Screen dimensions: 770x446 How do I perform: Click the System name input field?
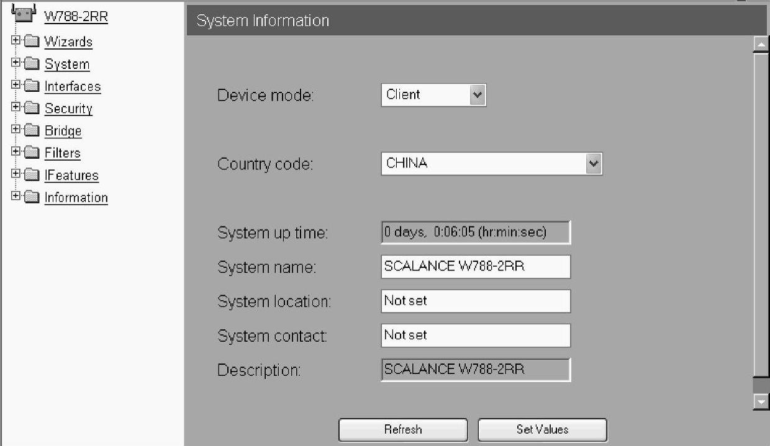[476, 267]
